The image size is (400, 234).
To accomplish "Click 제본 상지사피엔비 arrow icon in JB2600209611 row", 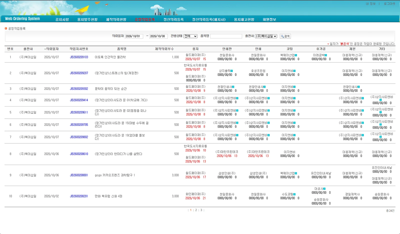I will pos(363,110).
